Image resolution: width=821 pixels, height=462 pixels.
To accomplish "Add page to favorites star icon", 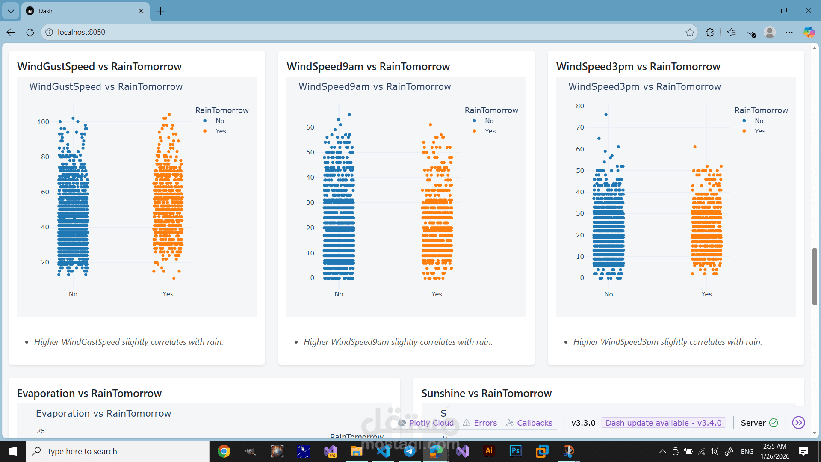I will point(690,32).
